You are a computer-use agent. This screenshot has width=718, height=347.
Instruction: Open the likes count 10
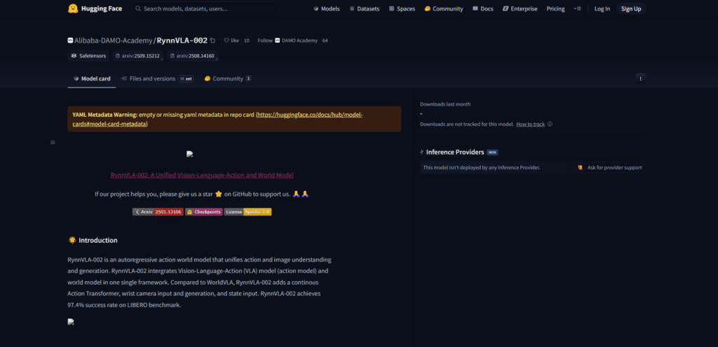[x=246, y=41]
